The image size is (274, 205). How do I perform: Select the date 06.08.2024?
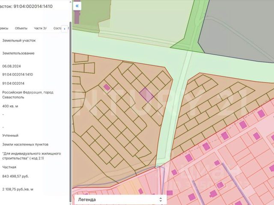12,66
